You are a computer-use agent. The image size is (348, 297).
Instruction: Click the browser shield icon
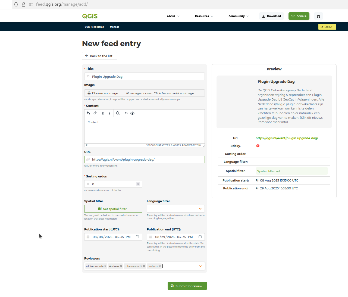(16, 4)
